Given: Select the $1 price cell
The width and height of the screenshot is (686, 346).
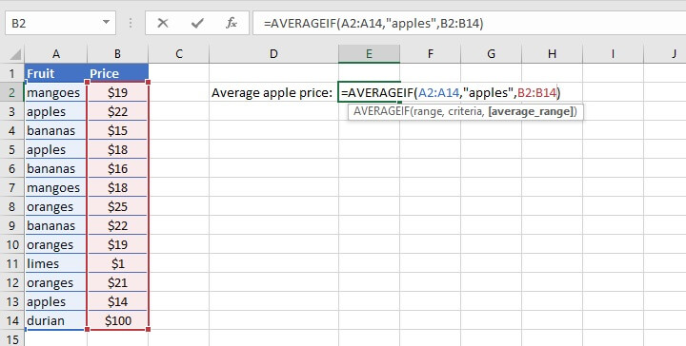Looking at the screenshot, I should click(x=118, y=263).
